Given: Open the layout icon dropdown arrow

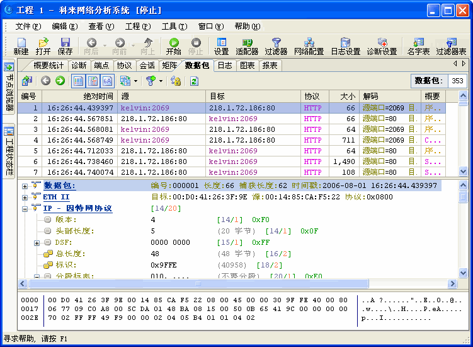Looking at the screenshot, I should pos(135,81).
